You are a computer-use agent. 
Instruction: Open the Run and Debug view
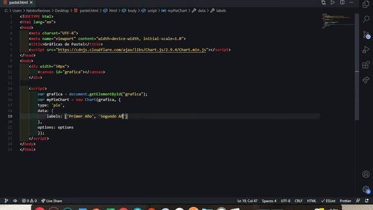[x=366, y=50]
